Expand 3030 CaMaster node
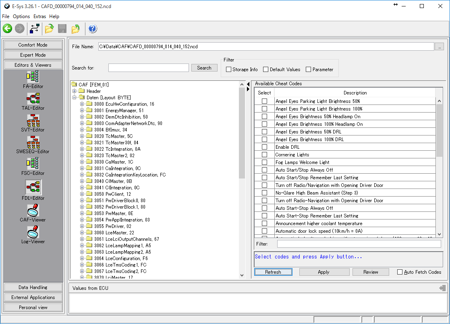Viewport: 450px width, 324px height. tap(82, 162)
